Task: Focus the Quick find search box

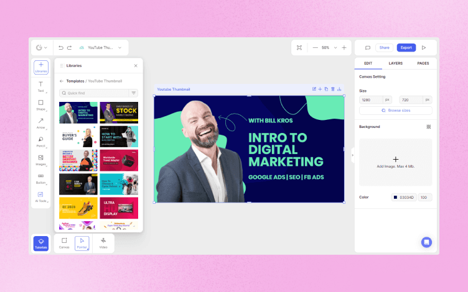Action: pyautogui.click(x=94, y=93)
